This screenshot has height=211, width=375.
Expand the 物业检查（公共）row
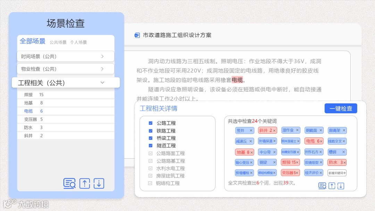pyautogui.click(x=66, y=69)
